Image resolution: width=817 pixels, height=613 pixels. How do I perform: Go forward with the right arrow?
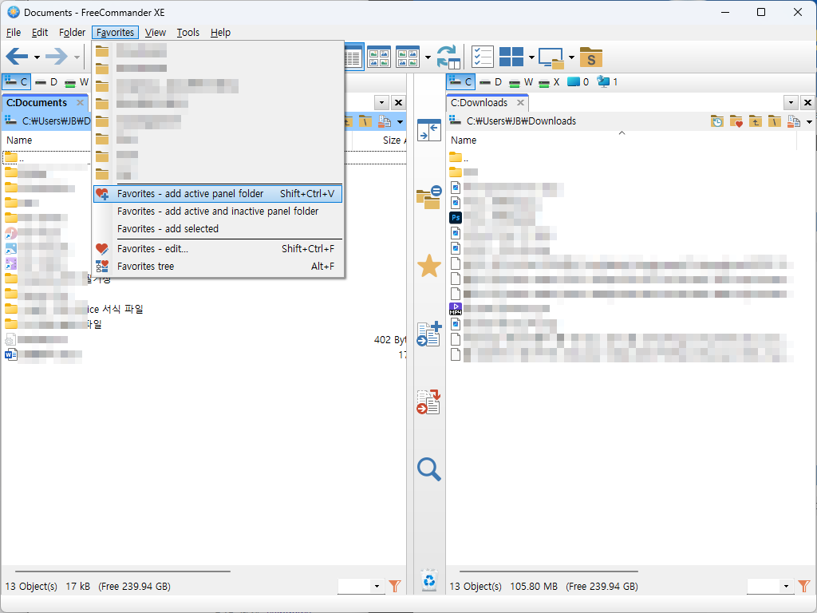pos(57,57)
